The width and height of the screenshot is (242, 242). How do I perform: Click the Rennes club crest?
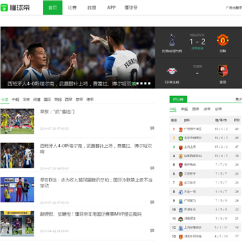tap(223, 71)
